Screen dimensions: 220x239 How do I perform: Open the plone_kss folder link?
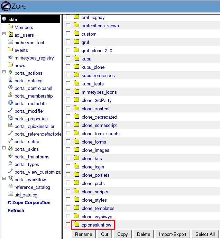[x=92, y=159]
